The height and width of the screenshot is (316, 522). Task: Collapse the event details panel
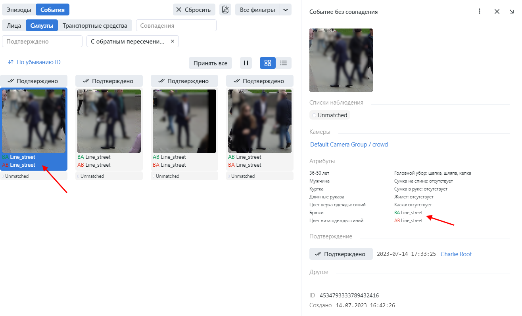point(512,11)
